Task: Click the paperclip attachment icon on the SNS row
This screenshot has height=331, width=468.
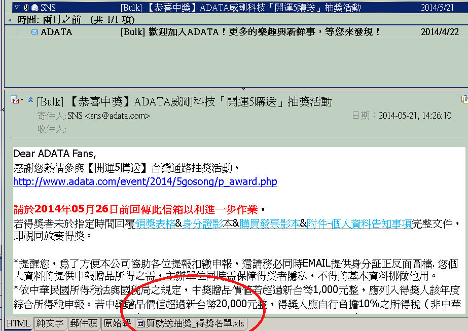Action: point(26,7)
